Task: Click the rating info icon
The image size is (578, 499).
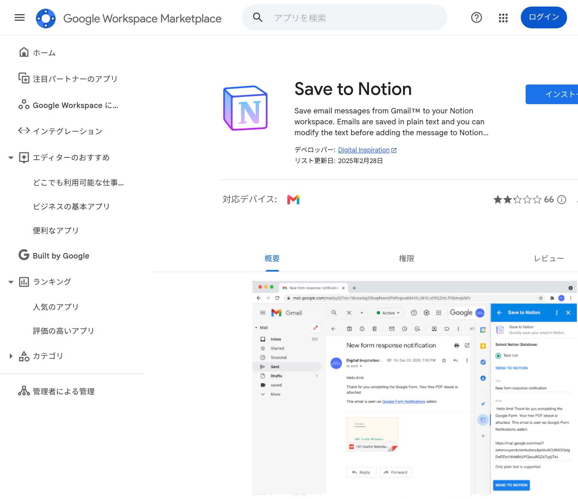Action: [x=562, y=199]
